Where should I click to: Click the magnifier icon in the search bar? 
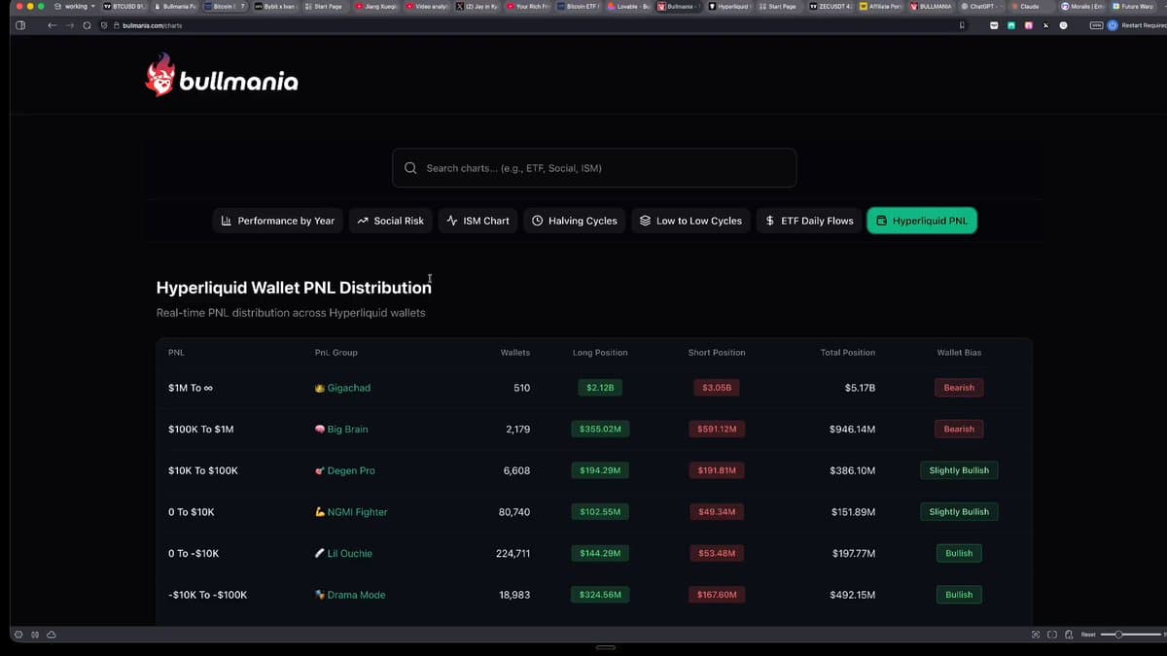409,167
